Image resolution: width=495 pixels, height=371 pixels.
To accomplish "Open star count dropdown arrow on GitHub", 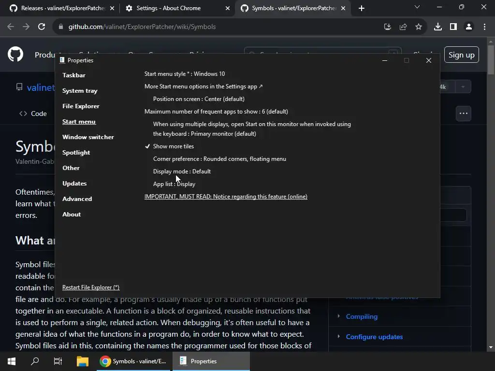I will (463, 87).
